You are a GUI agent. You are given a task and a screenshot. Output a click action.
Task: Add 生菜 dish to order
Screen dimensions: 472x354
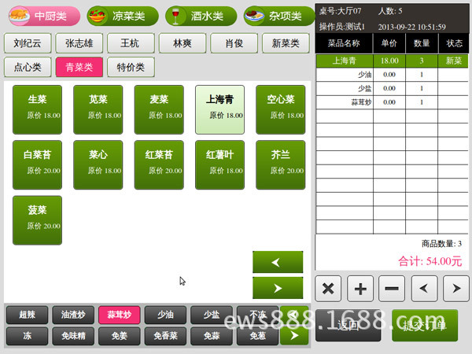37,109
